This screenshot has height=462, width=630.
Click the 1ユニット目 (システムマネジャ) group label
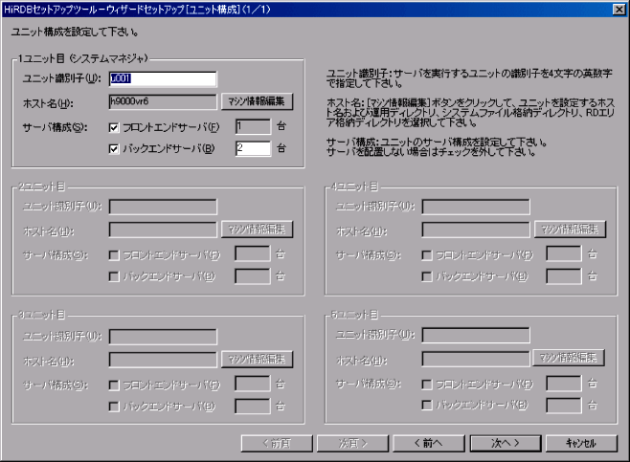pyautogui.click(x=82, y=58)
